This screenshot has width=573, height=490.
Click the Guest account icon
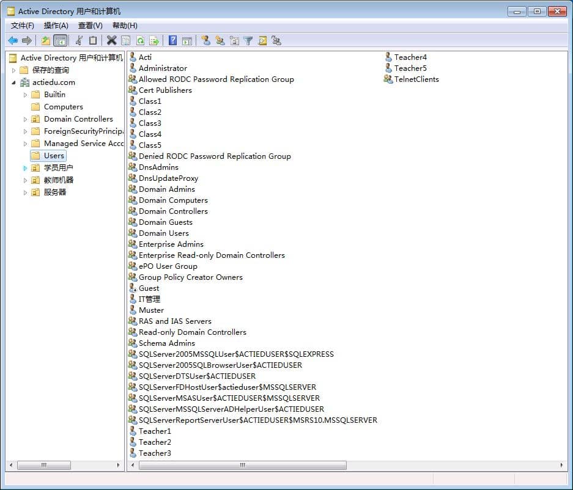click(x=133, y=288)
